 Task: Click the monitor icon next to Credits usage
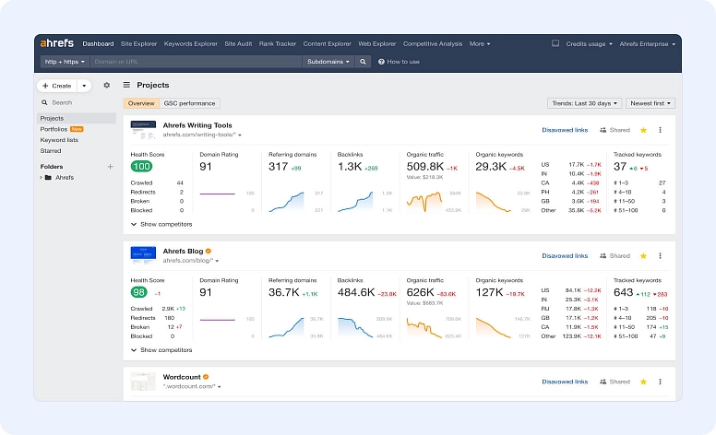pos(555,43)
